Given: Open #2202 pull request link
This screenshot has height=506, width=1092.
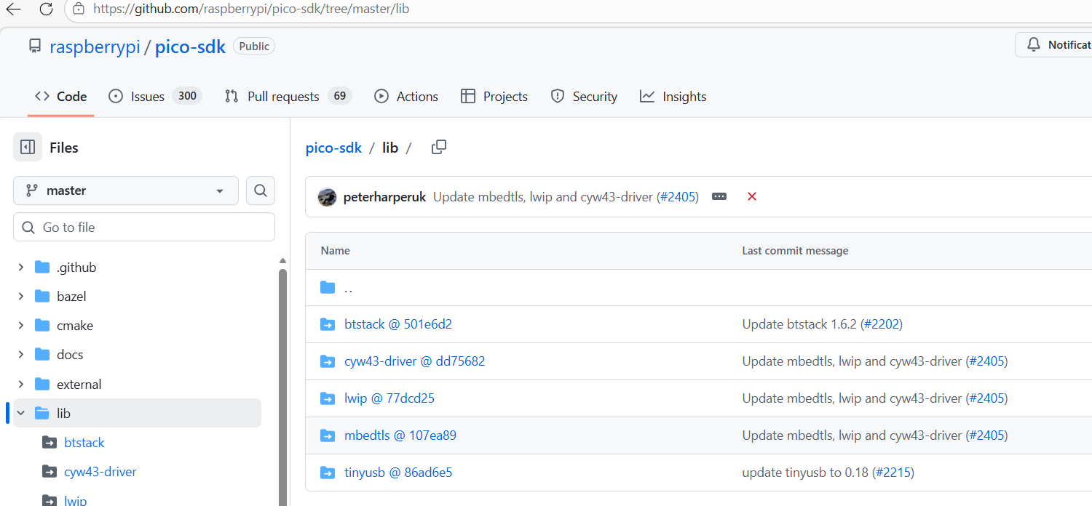Looking at the screenshot, I should [882, 324].
